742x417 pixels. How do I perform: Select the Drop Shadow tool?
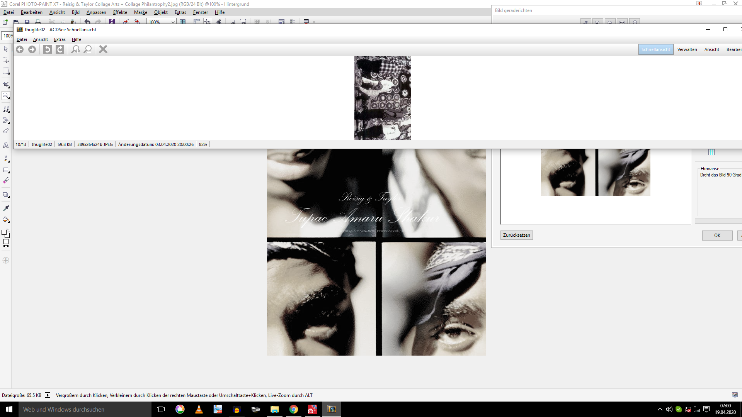point(6,195)
